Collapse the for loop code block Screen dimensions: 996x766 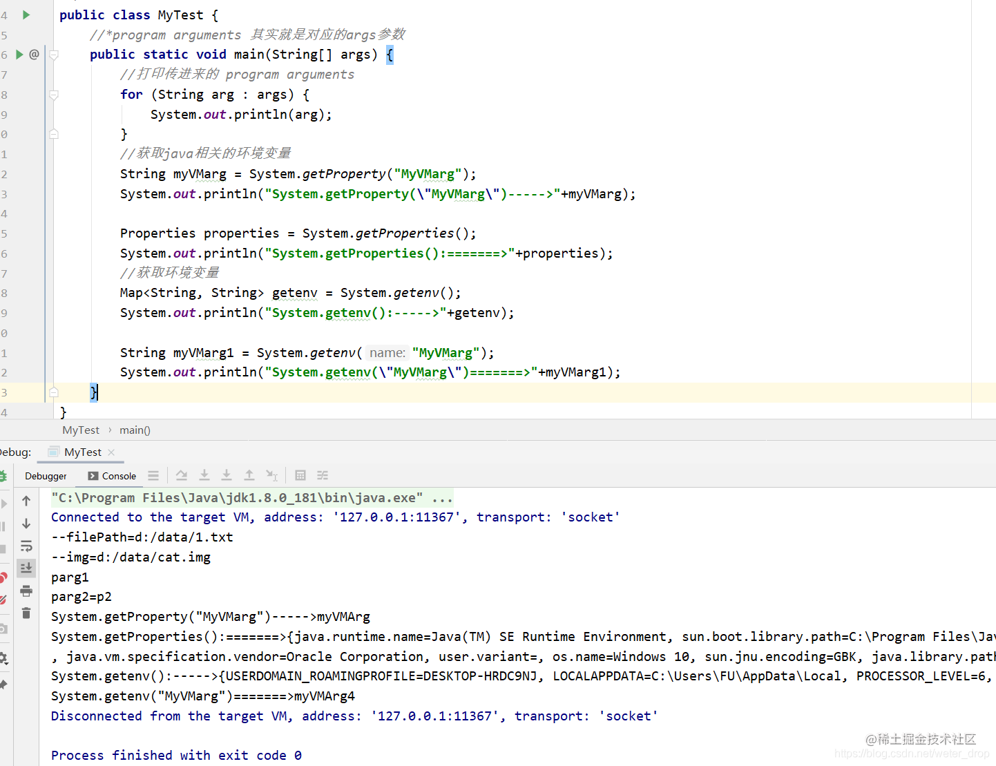click(x=53, y=95)
